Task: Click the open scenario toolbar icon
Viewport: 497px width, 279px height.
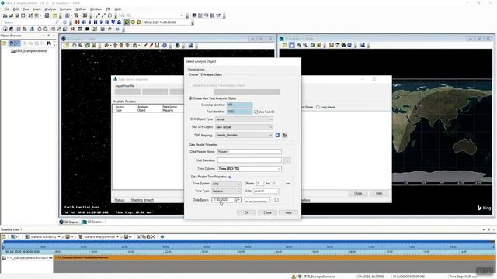Action: [x=11, y=15]
